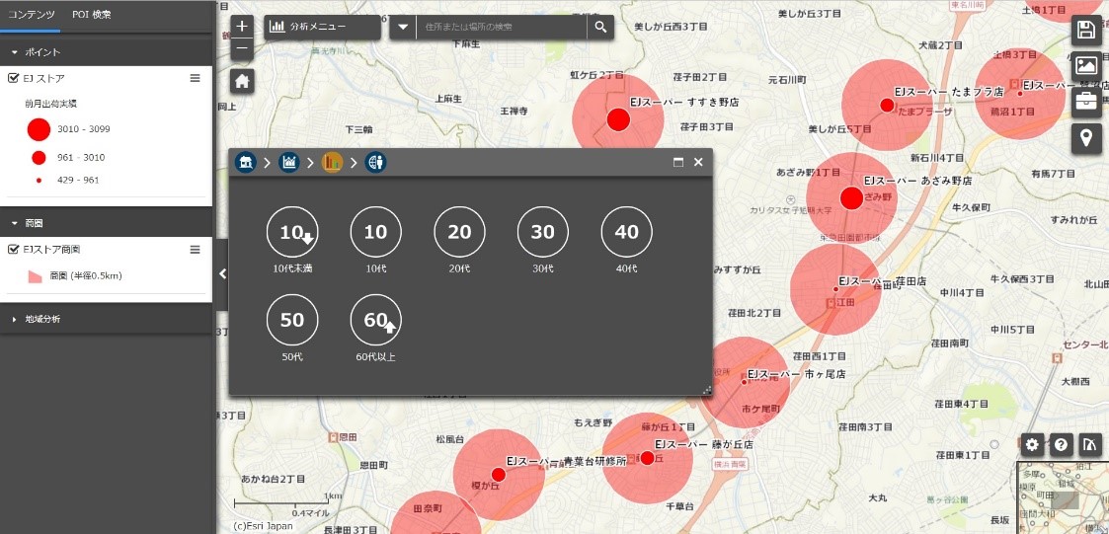Uncheck the EJストア商圏 layer checkbox
The width and height of the screenshot is (1109, 534).
pos(13,250)
